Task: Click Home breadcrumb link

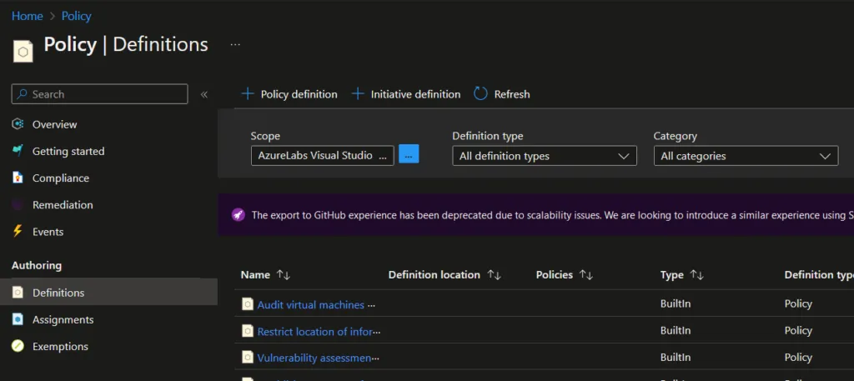Action: pos(28,17)
